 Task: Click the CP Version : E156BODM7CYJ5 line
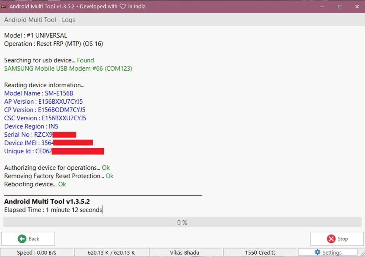click(x=45, y=110)
